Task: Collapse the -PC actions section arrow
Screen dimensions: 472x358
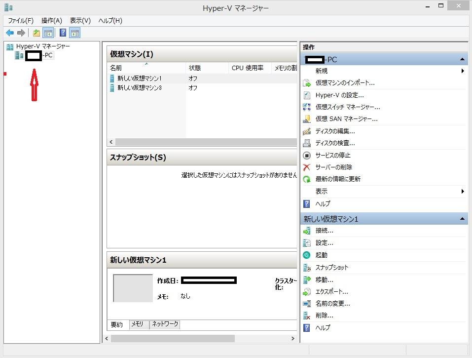Action: [x=462, y=60]
